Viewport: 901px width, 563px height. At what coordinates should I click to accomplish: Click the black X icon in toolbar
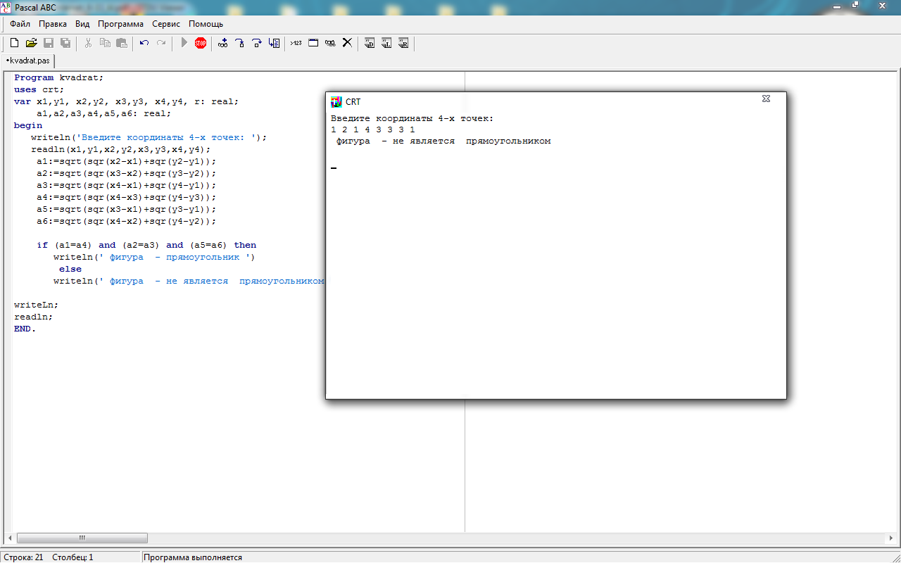coord(347,43)
